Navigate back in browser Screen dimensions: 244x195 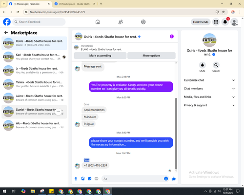(4, 12)
